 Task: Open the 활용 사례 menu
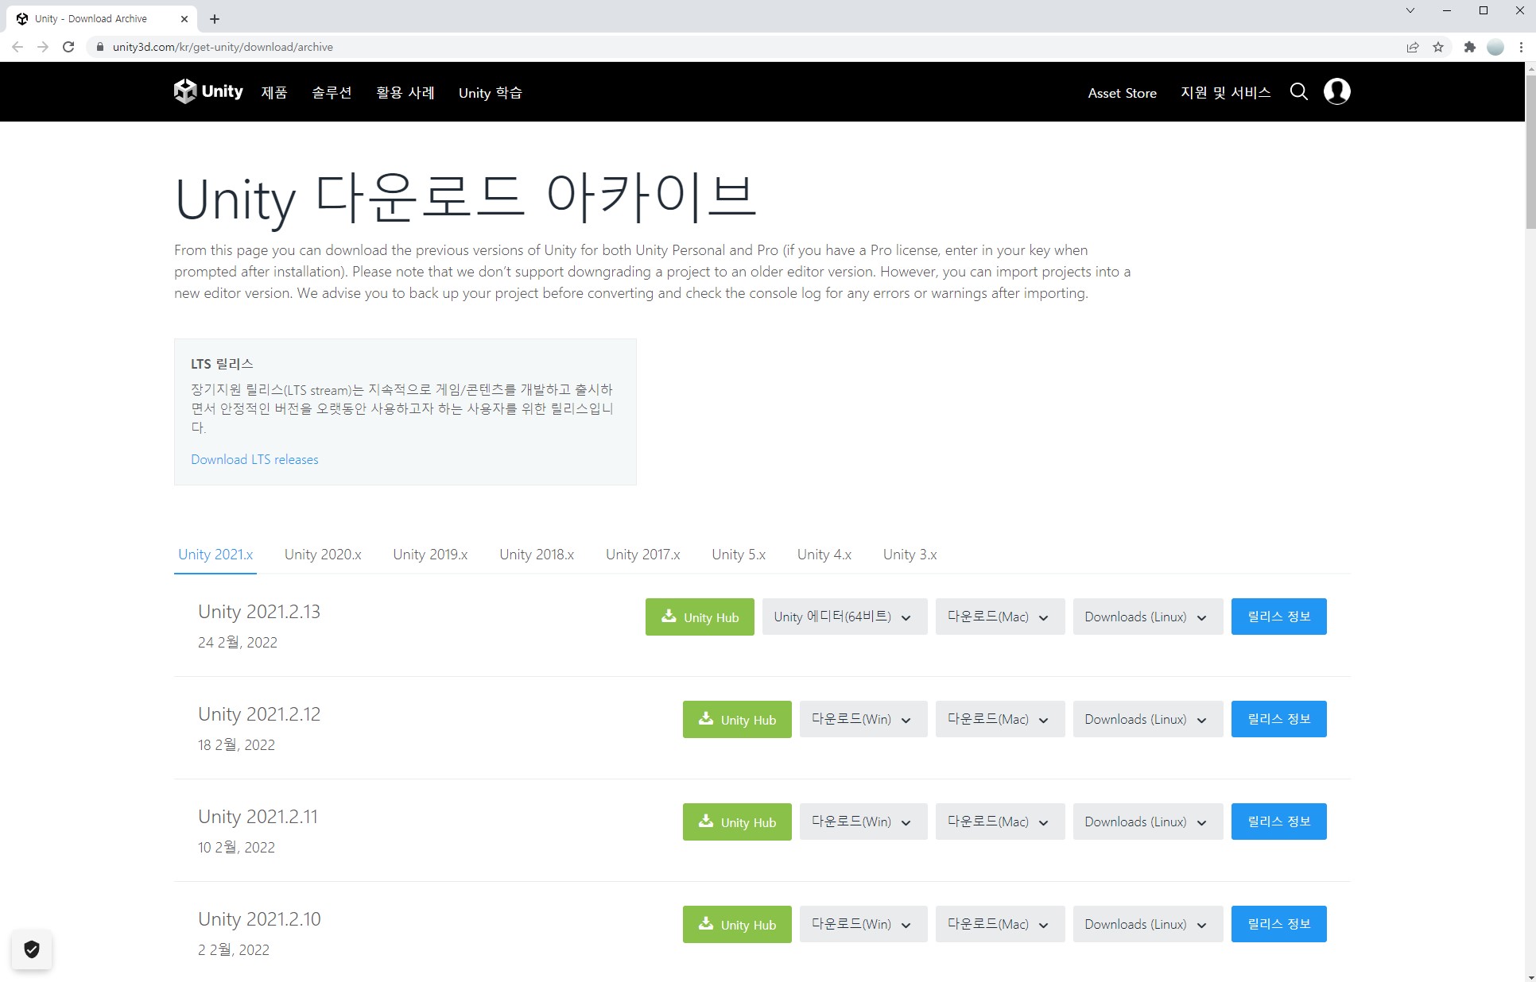point(405,92)
